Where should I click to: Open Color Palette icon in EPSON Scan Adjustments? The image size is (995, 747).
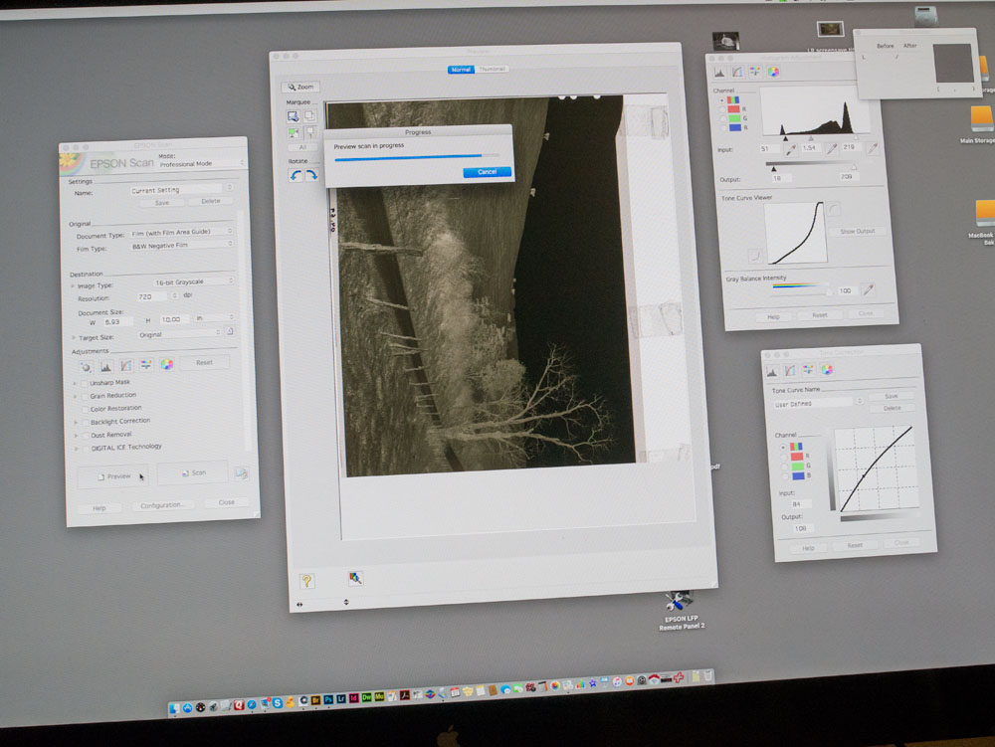pyautogui.click(x=167, y=364)
